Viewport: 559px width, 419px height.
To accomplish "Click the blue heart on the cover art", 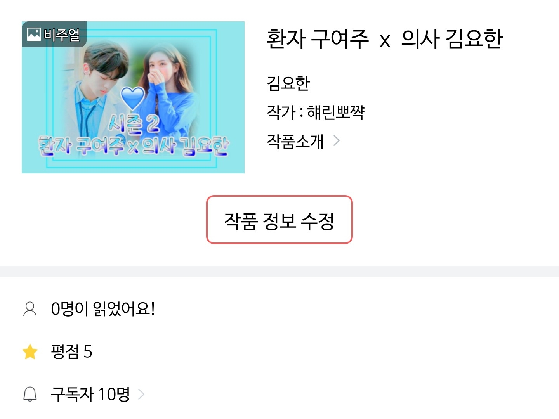I will click(x=132, y=98).
